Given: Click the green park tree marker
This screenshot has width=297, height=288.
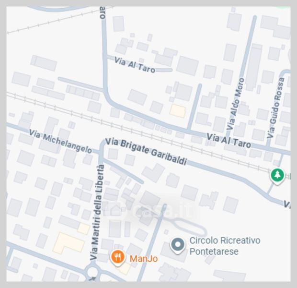Looking at the screenshot, I should [x=277, y=175].
